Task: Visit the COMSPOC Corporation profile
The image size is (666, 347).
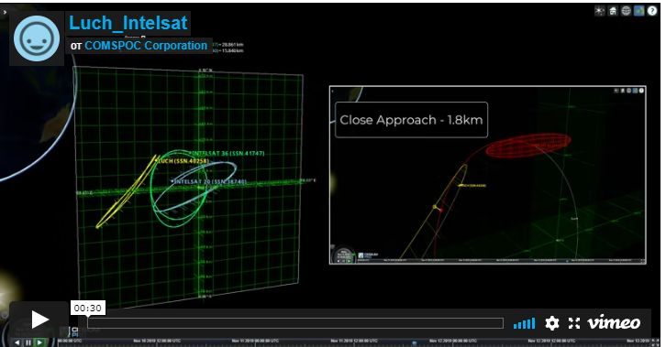Action: tap(146, 46)
